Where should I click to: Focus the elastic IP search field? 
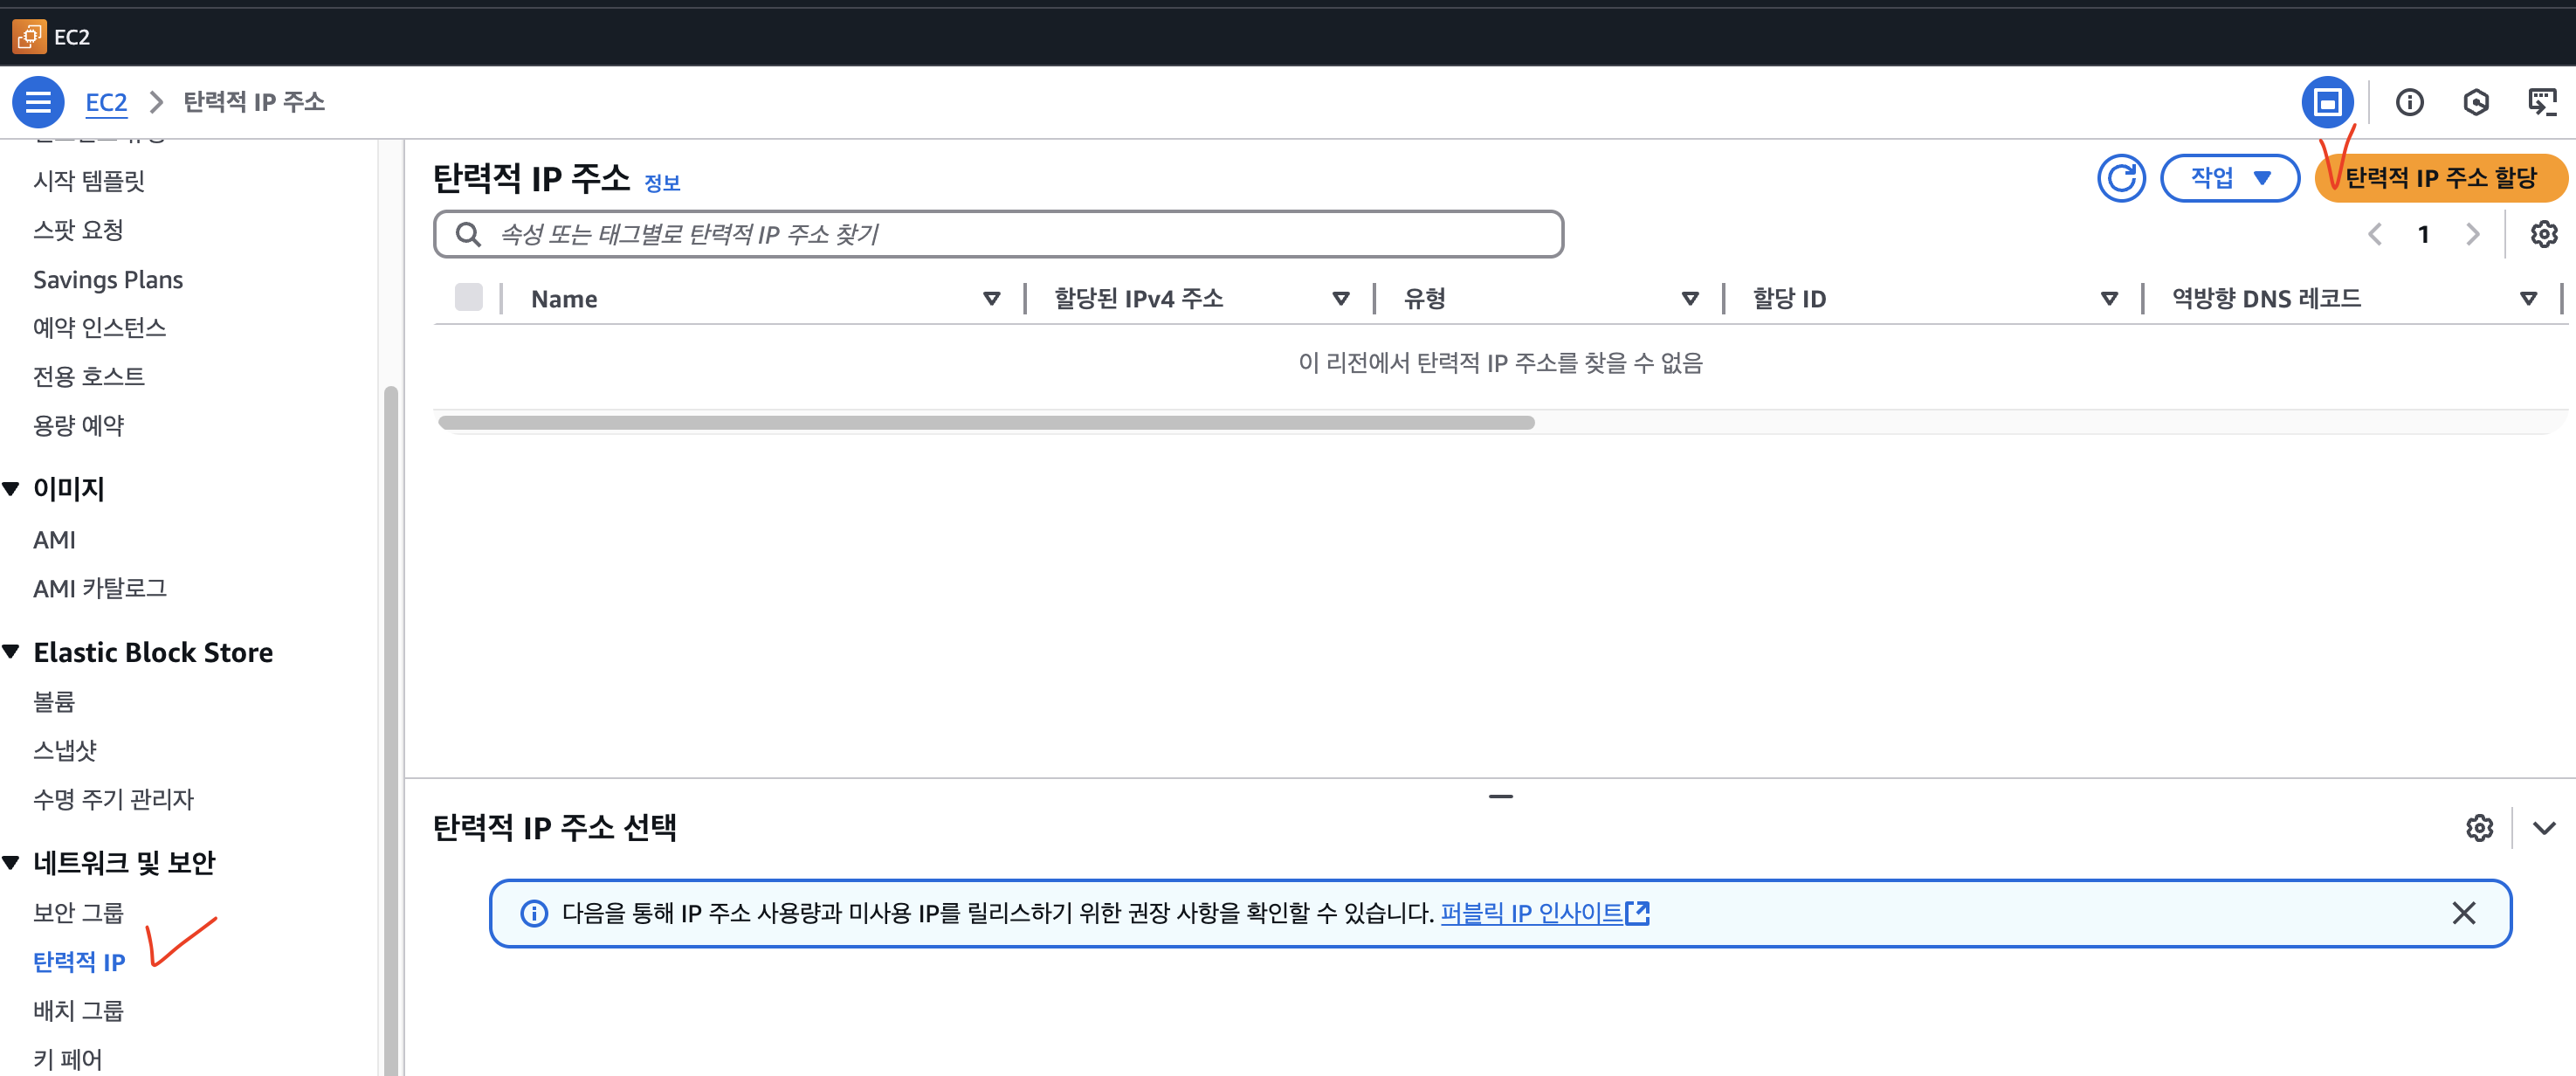pyautogui.click(x=1000, y=234)
